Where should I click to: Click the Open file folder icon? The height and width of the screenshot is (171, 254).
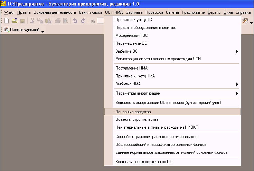pos(15,21)
